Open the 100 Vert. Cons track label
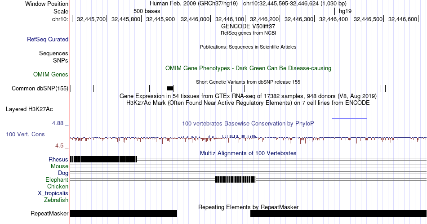The height and width of the screenshot is (224, 427). 25,134
